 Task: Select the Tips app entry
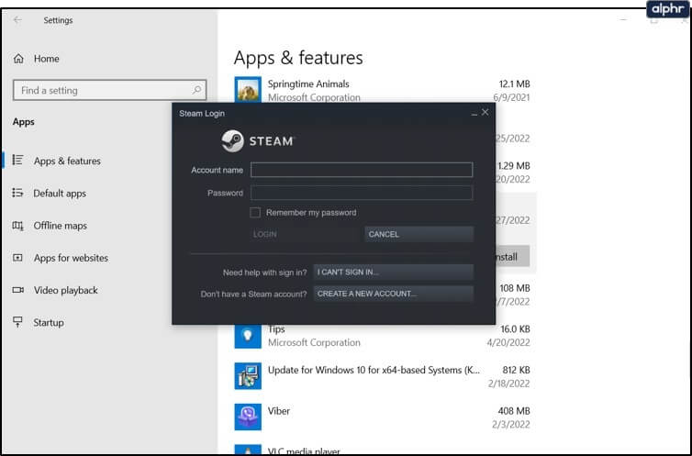click(382, 336)
